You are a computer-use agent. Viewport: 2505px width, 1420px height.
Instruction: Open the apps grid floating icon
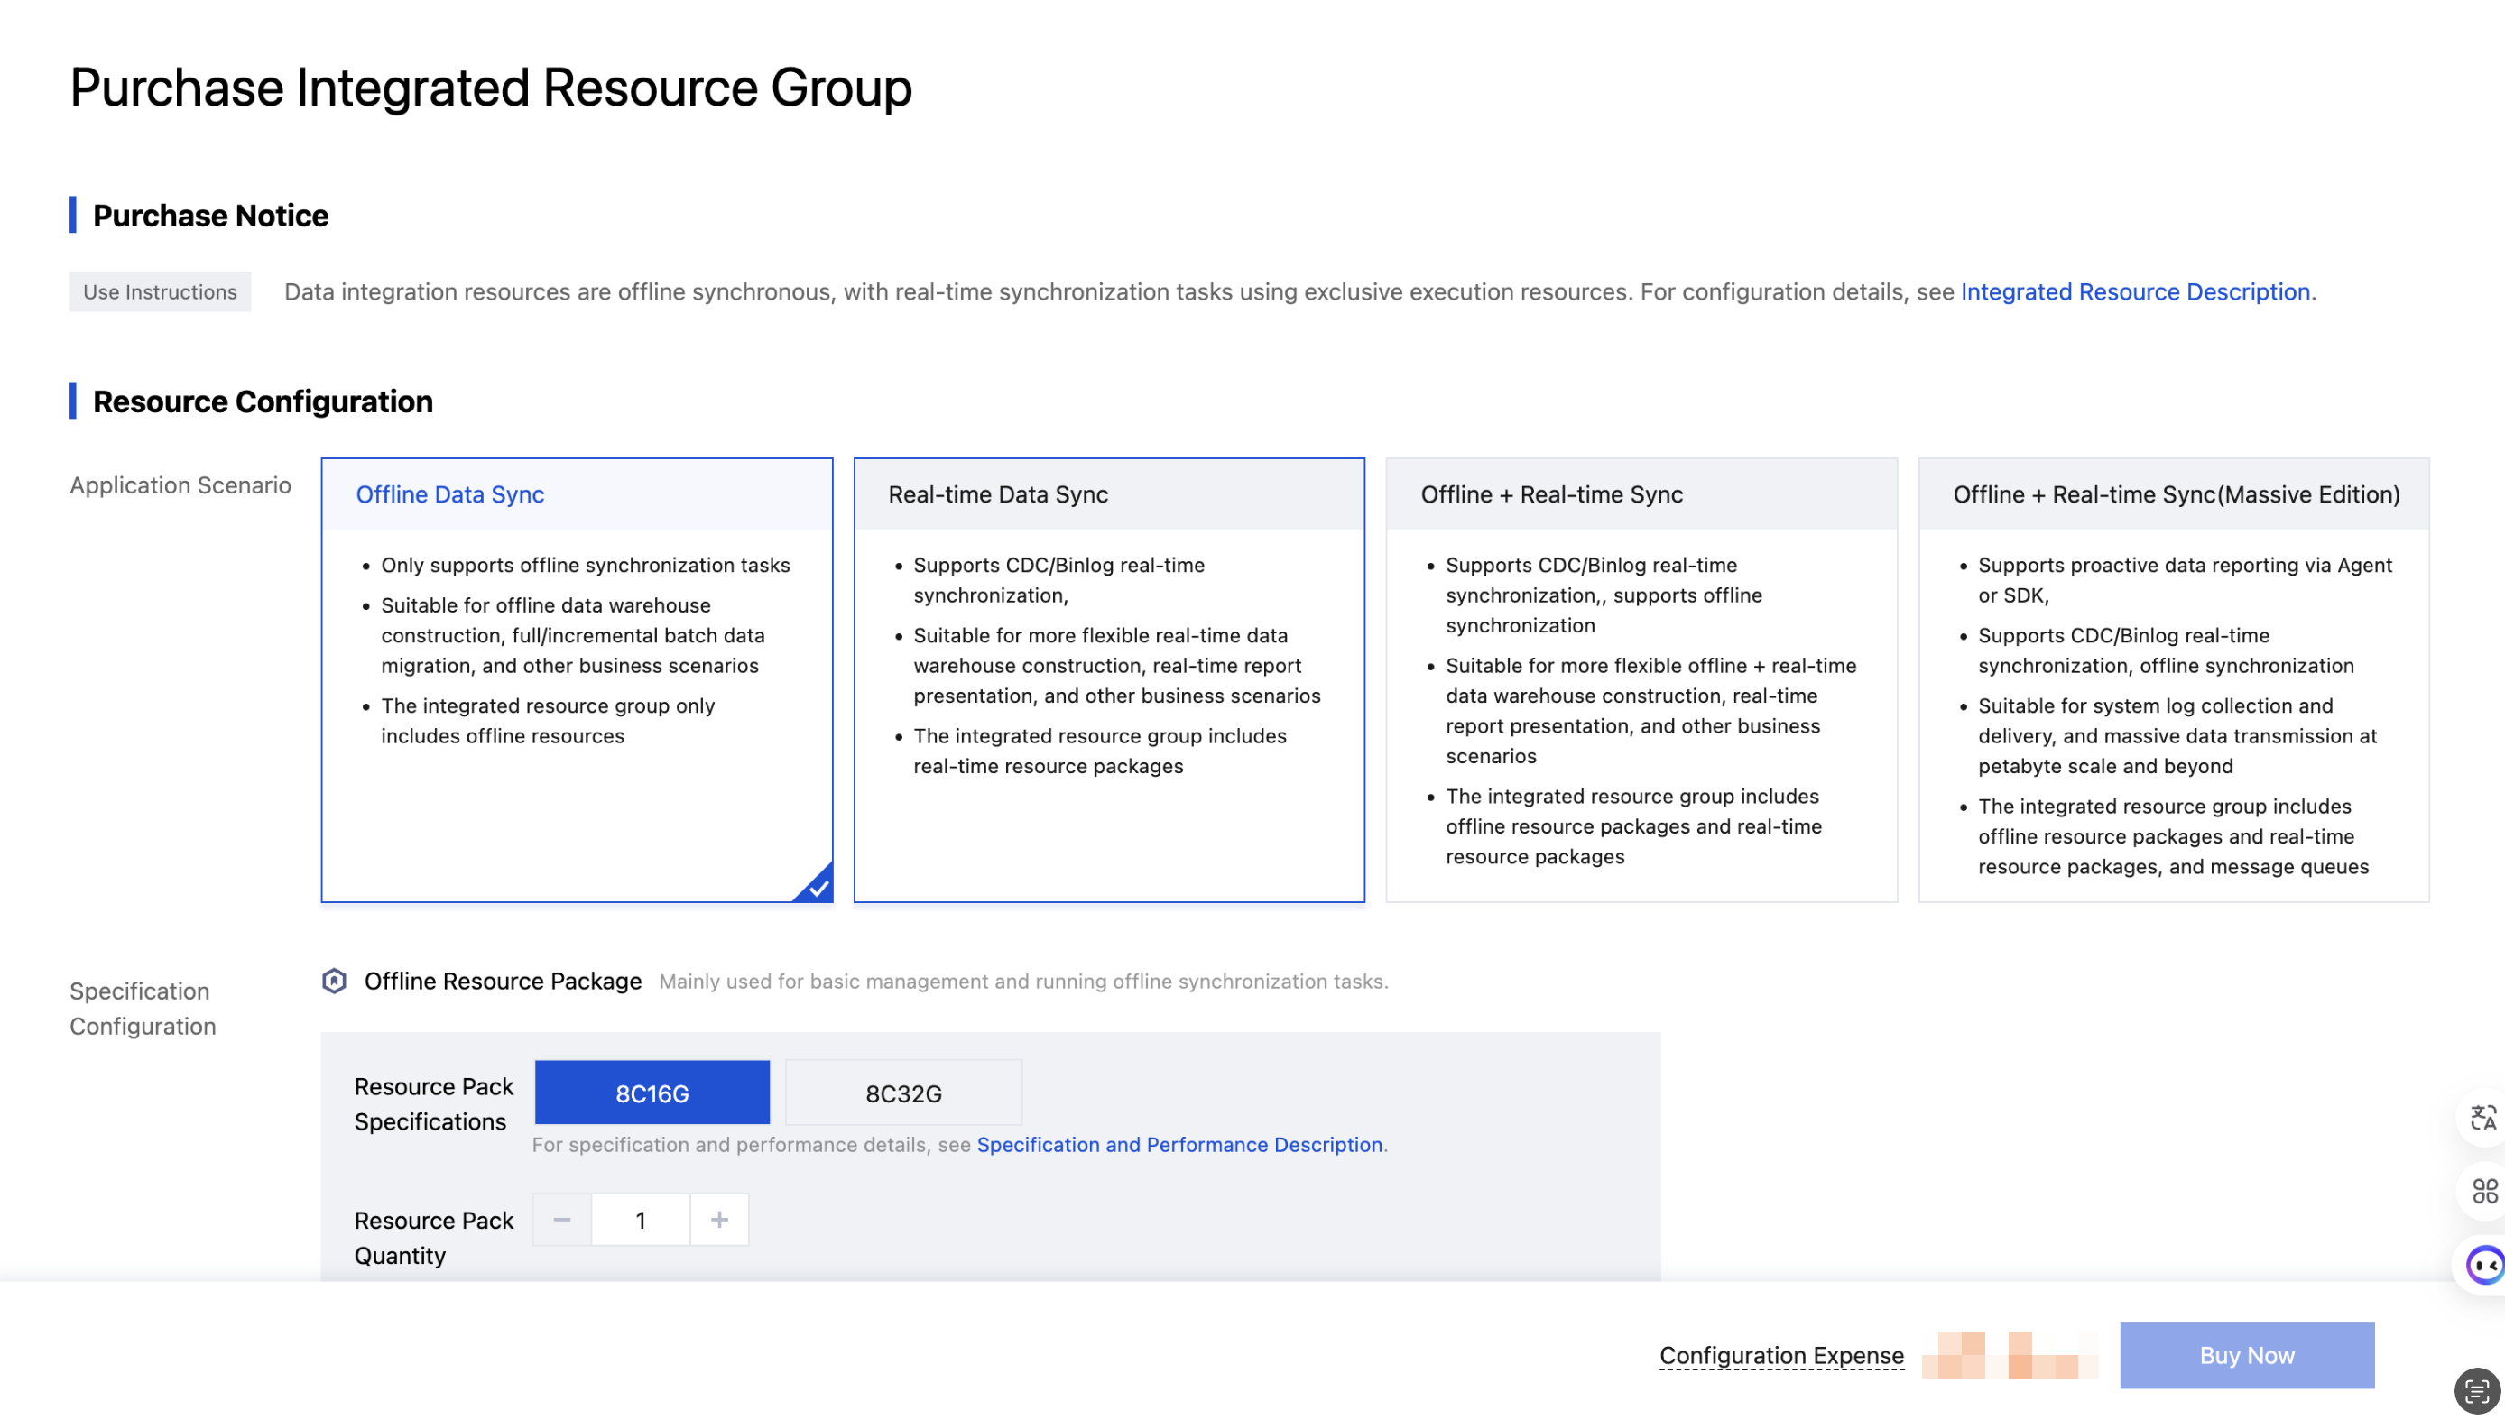[x=2483, y=1191]
